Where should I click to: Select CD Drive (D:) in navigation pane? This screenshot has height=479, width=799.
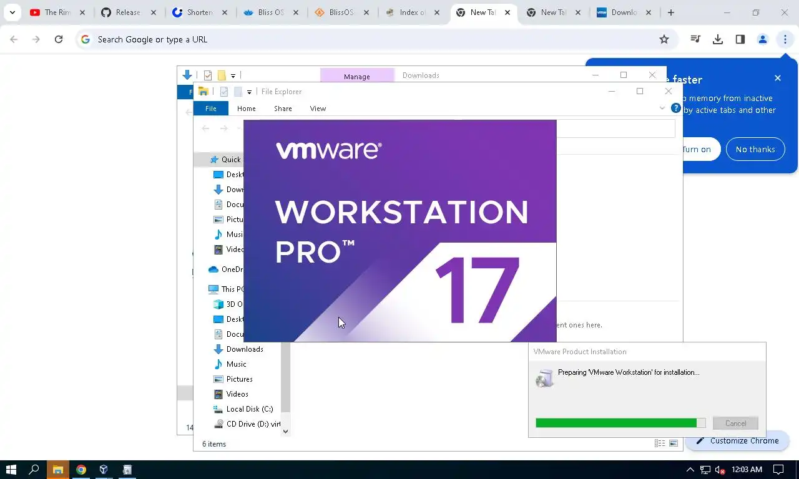click(247, 424)
